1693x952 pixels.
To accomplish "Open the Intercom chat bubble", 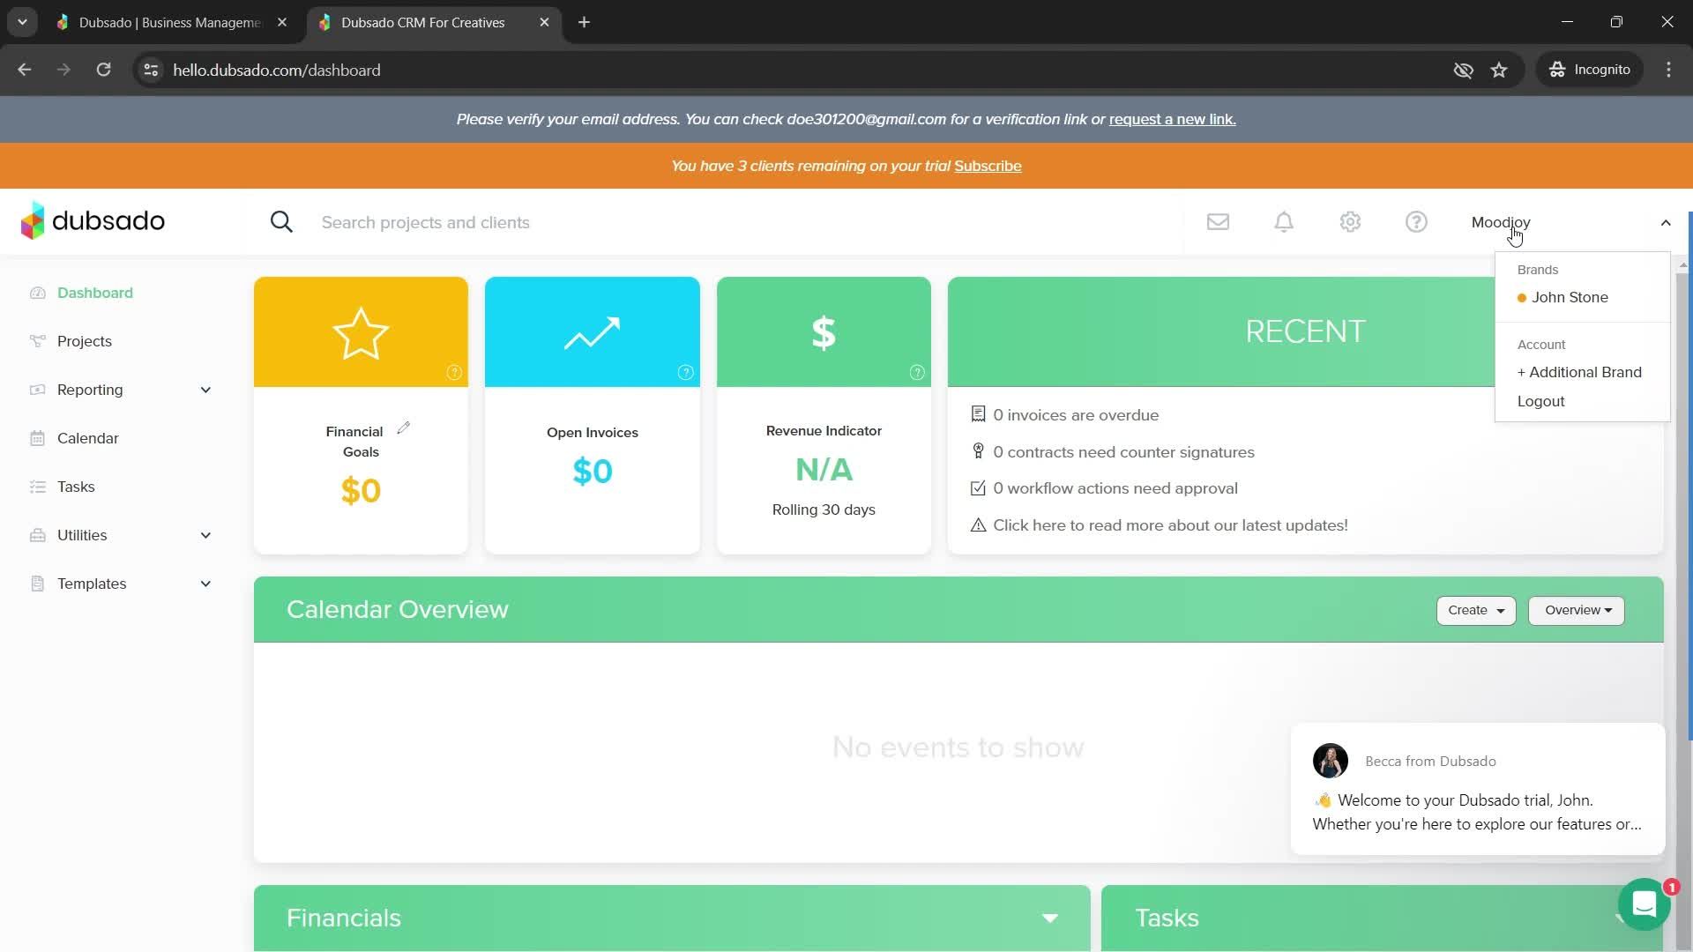I will 1644,904.
